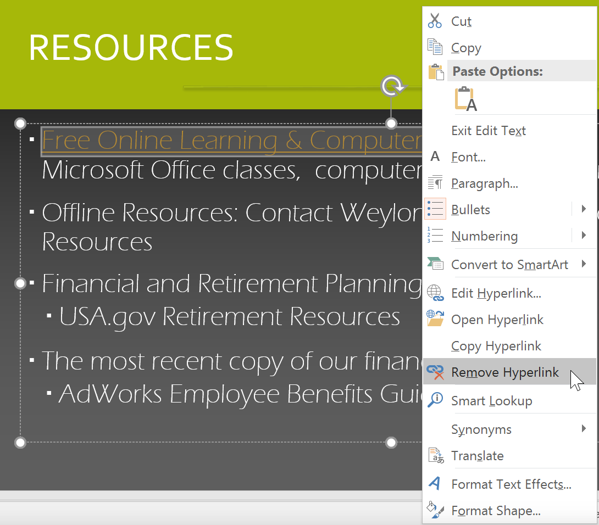Click the Format Text Effects icon
The image size is (599, 525).
point(435,484)
